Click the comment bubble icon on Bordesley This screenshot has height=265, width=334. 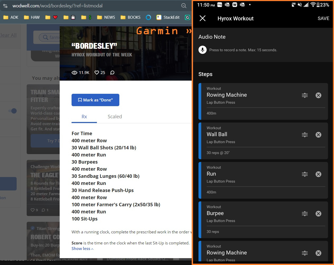112,72
